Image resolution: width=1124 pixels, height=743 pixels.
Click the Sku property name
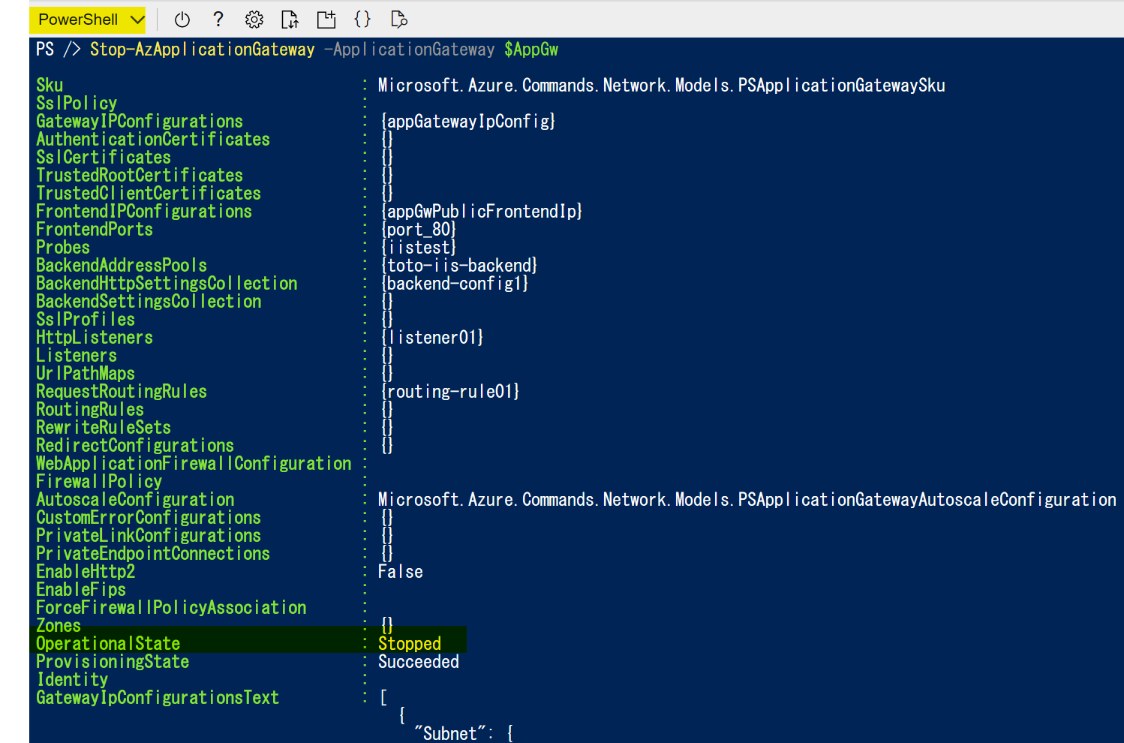pyautogui.click(x=50, y=86)
